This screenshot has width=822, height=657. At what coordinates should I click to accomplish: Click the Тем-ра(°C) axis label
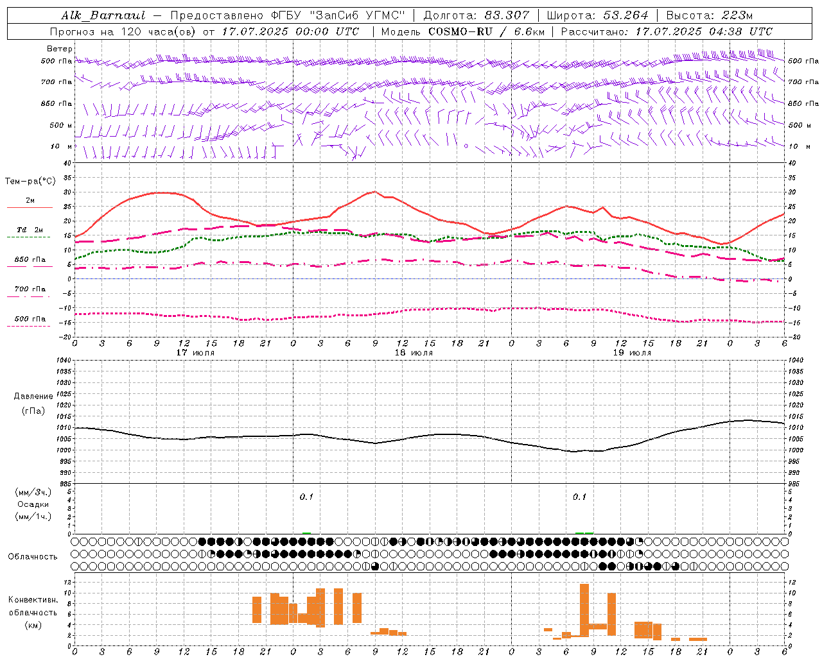[x=30, y=182]
